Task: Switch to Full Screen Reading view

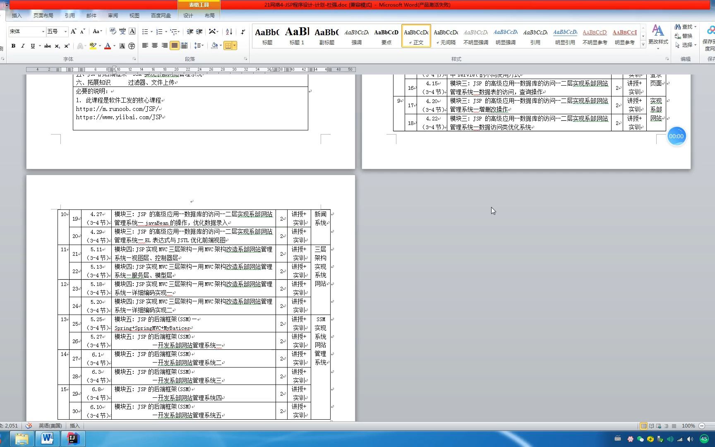Action: click(x=651, y=426)
